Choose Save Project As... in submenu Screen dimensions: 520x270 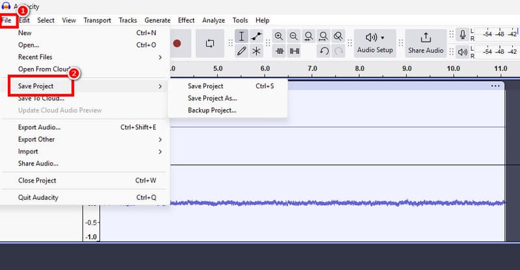pyautogui.click(x=228, y=98)
